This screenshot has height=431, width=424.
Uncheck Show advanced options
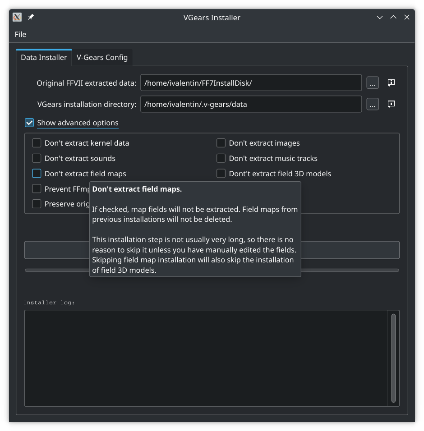tap(29, 123)
